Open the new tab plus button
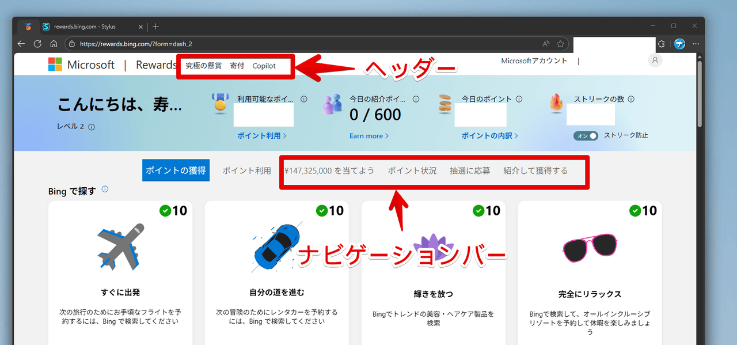This screenshot has width=737, height=345. (x=155, y=26)
